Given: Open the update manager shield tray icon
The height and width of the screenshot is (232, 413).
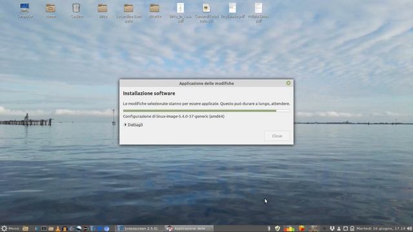Looking at the screenshot, I should click(x=277, y=228).
